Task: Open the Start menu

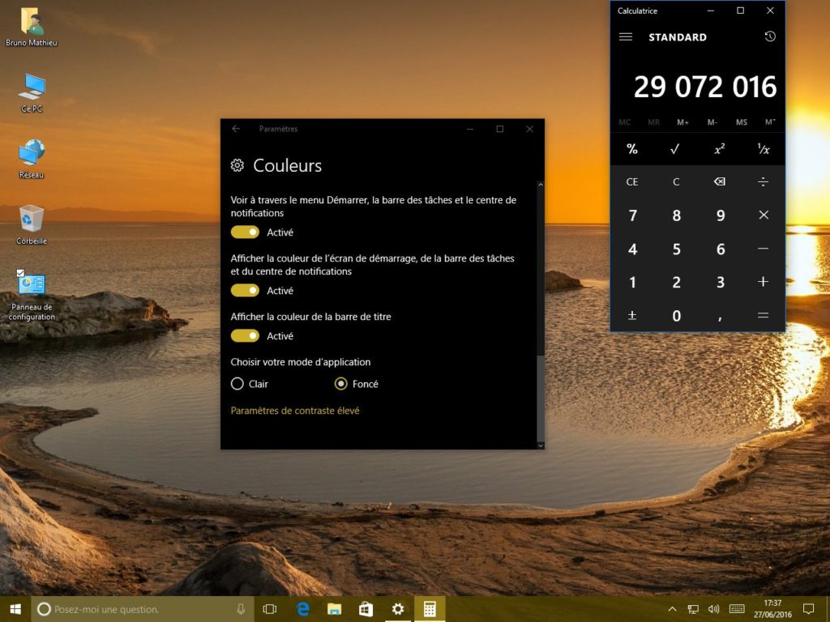Action: pyautogui.click(x=15, y=608)
